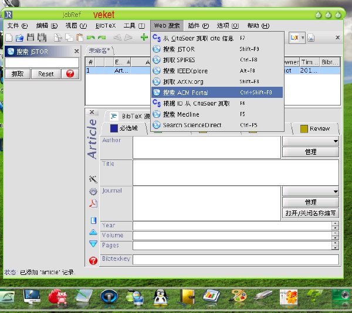
Task: Choose 搜索 JSTOR from the Web search menu
Action: click(217, 49)
